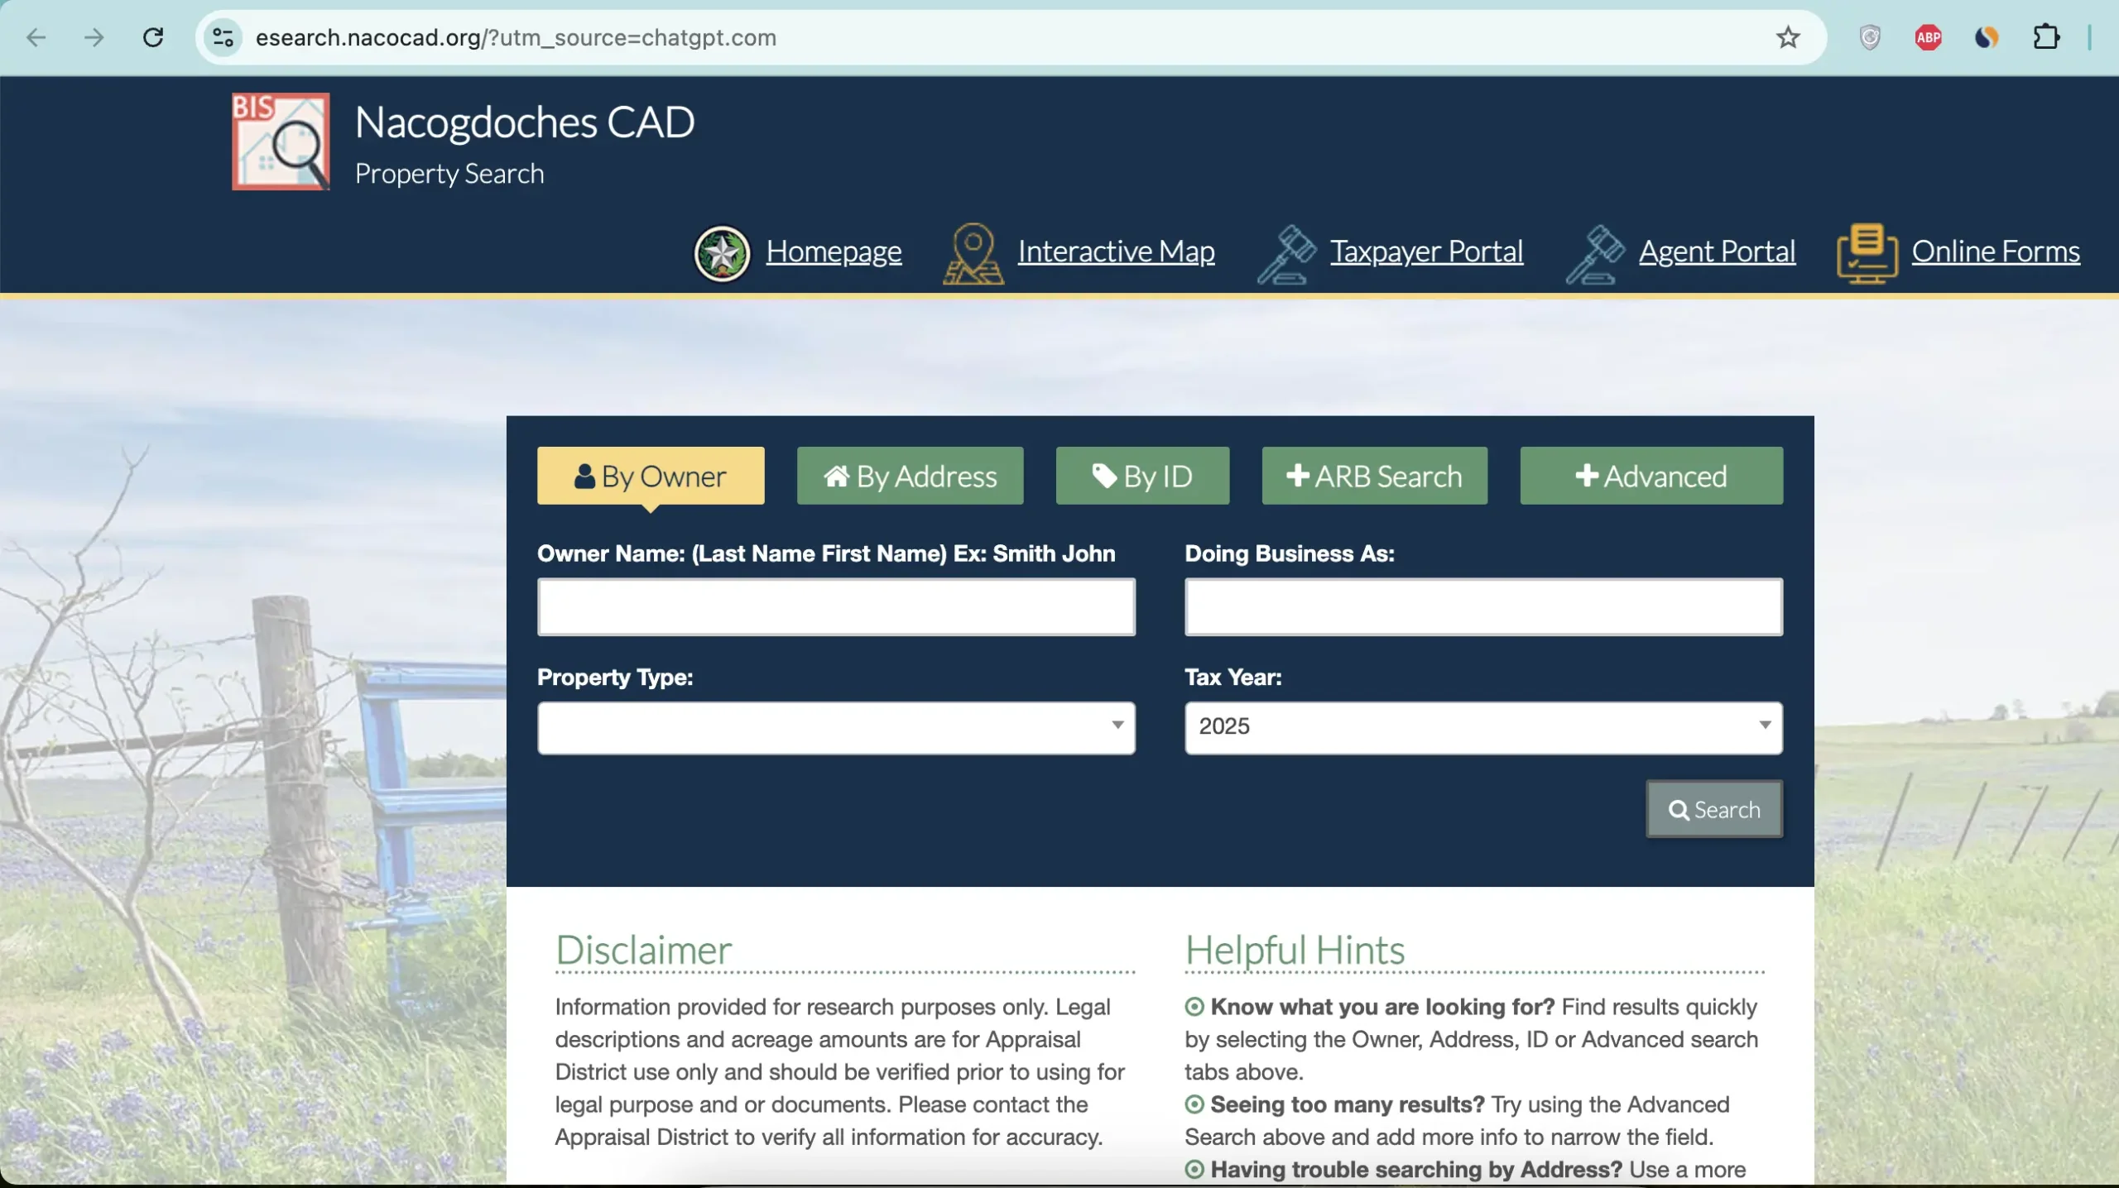Viewport: 2119px width, 1188px height.
Task: Click the gavel icon beside Agent Portal
Action: (1597, 252)
